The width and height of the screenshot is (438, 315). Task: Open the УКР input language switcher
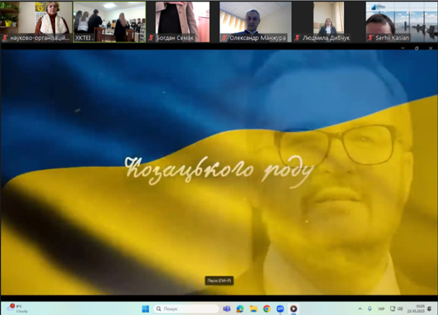(x=381, y=308)
